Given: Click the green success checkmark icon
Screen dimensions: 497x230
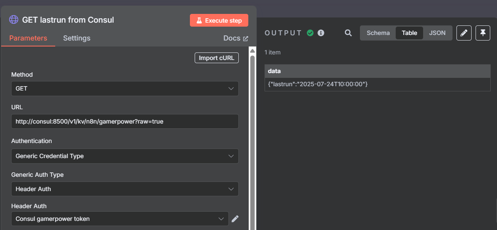Looking at the screenshot, I should pyautogui.click(x=310, y=33).
